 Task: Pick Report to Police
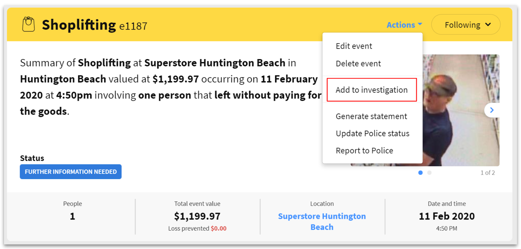[x=364, y=151]
